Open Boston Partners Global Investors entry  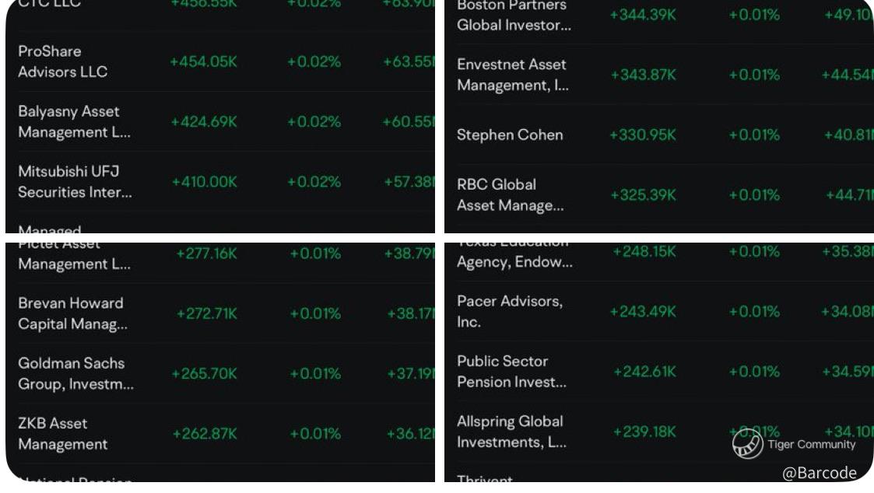click(x=514, y=16)
